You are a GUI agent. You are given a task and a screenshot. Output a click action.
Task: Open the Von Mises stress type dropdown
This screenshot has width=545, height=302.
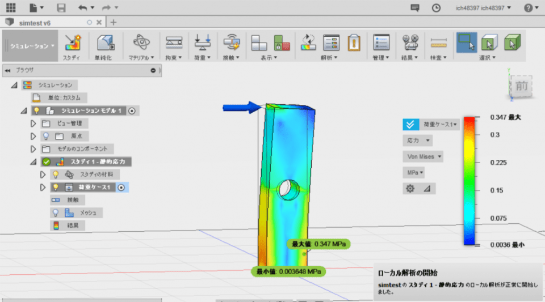424,156
